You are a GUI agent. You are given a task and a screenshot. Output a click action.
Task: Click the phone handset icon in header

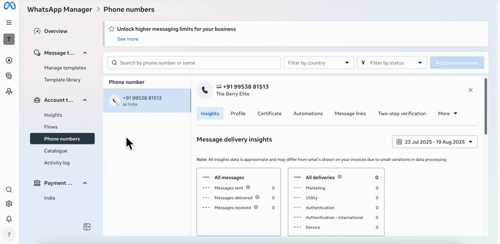point(205,90)
